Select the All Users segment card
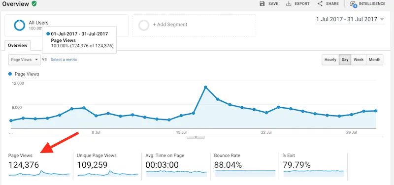This screenshot has height=185, width=394. coord(66,26)
